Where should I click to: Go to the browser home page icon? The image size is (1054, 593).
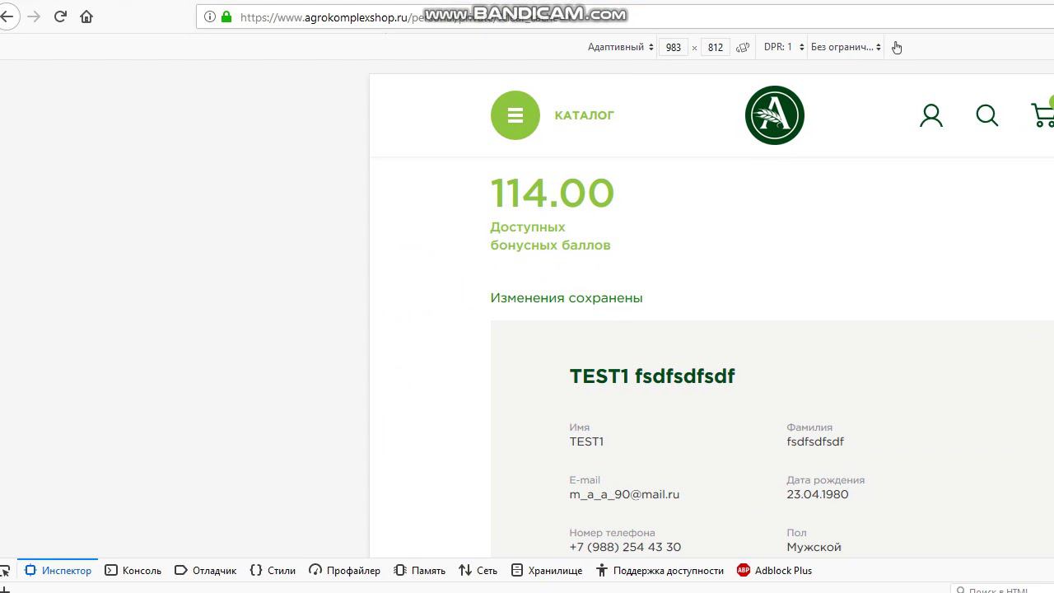[x=86, y=16]
